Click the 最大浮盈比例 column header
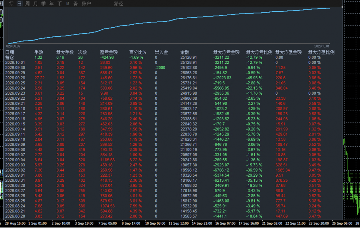Viewport: 360px width, 228px height. coord(321,52)
